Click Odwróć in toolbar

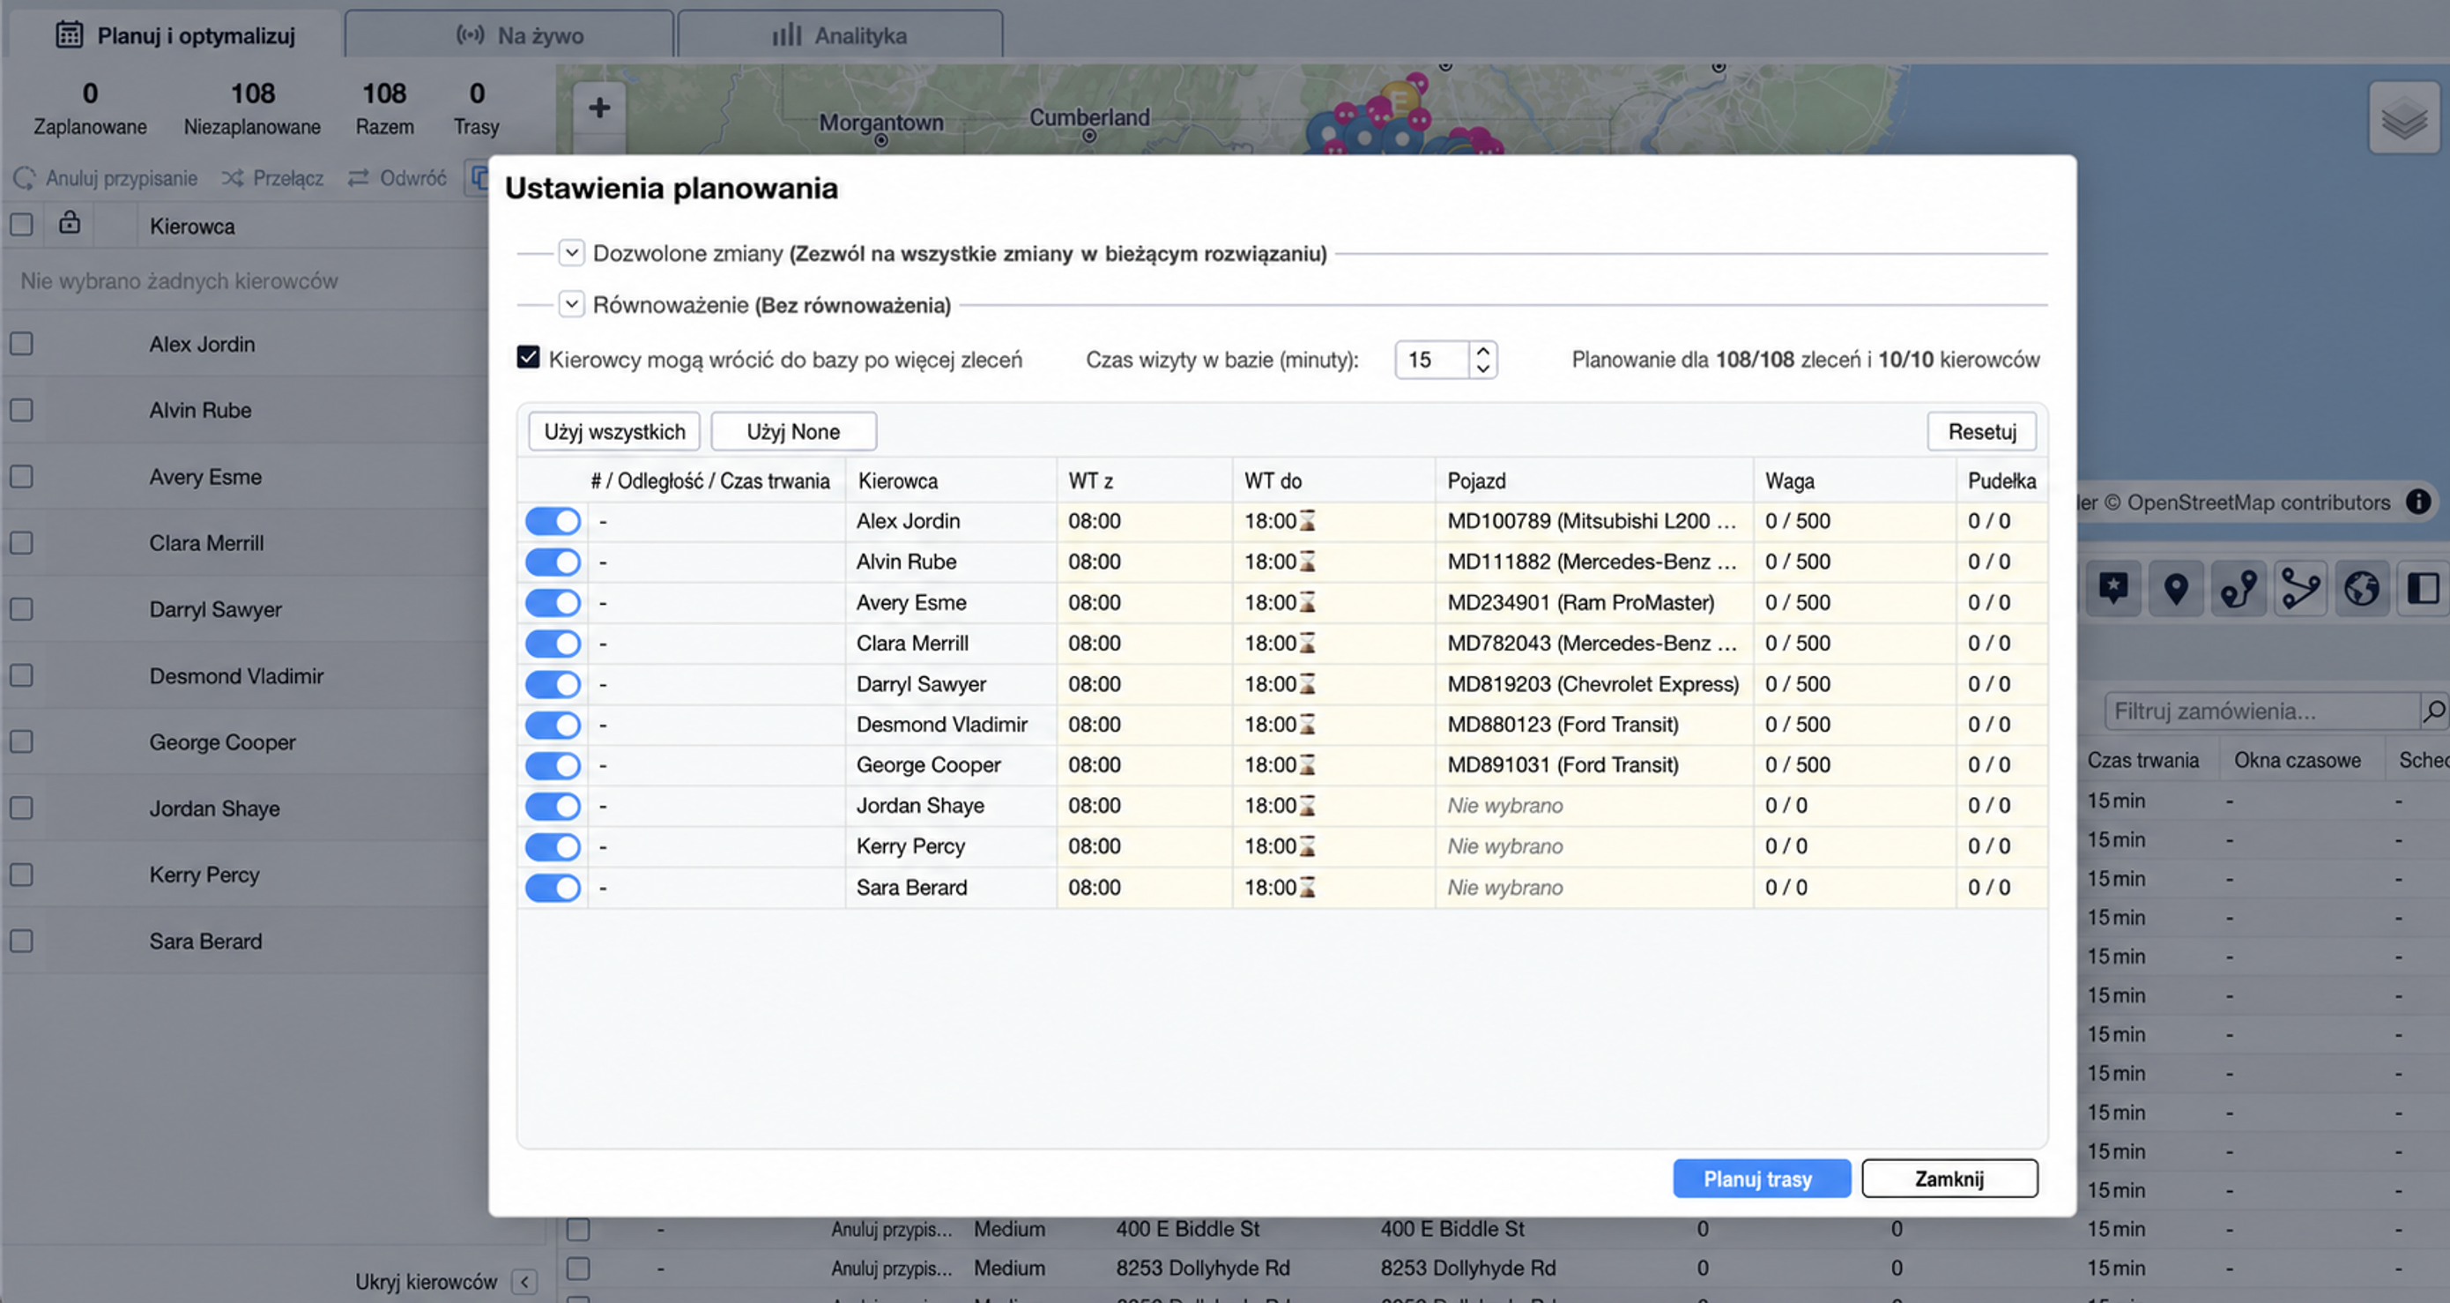(x=397, y=178)
